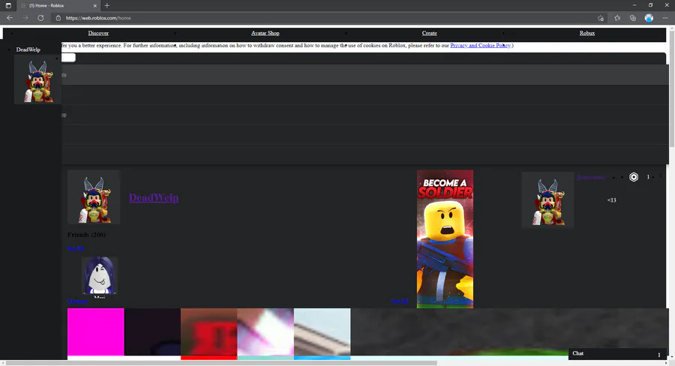Close the Home - Roblox tab

tap(95, 5)
